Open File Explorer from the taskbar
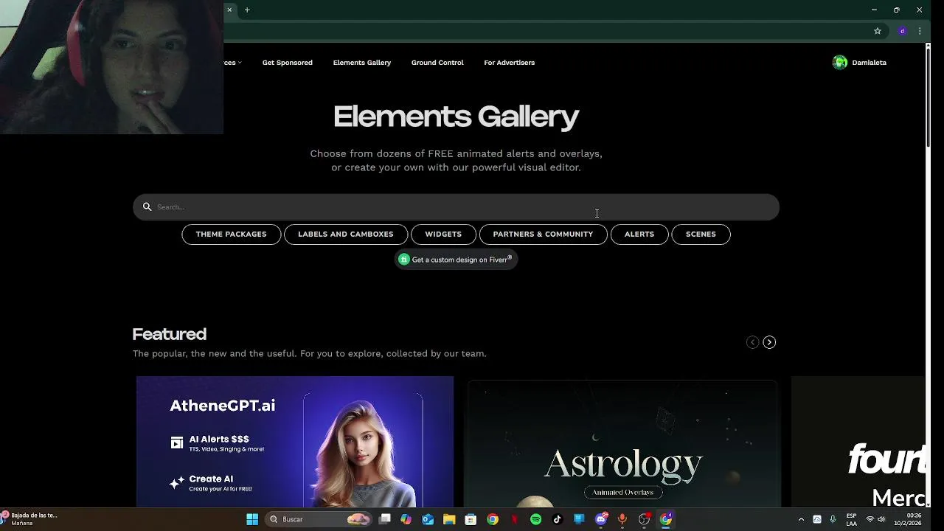Image resolution: width=944 pixels, height=531 pixels. point(449,519)
